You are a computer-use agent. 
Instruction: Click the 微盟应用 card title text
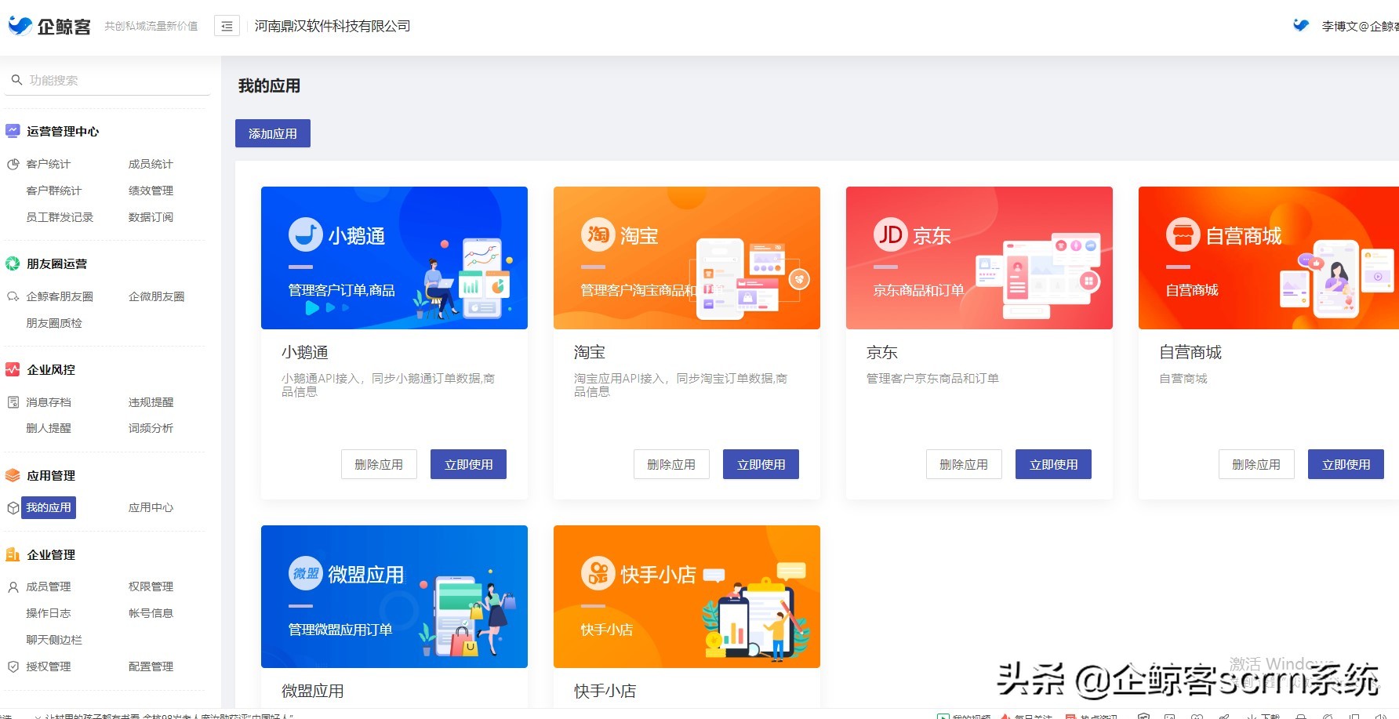click(313, 691)
